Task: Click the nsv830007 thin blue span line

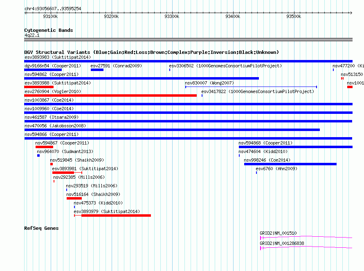Action: click(x=251, y=87)
